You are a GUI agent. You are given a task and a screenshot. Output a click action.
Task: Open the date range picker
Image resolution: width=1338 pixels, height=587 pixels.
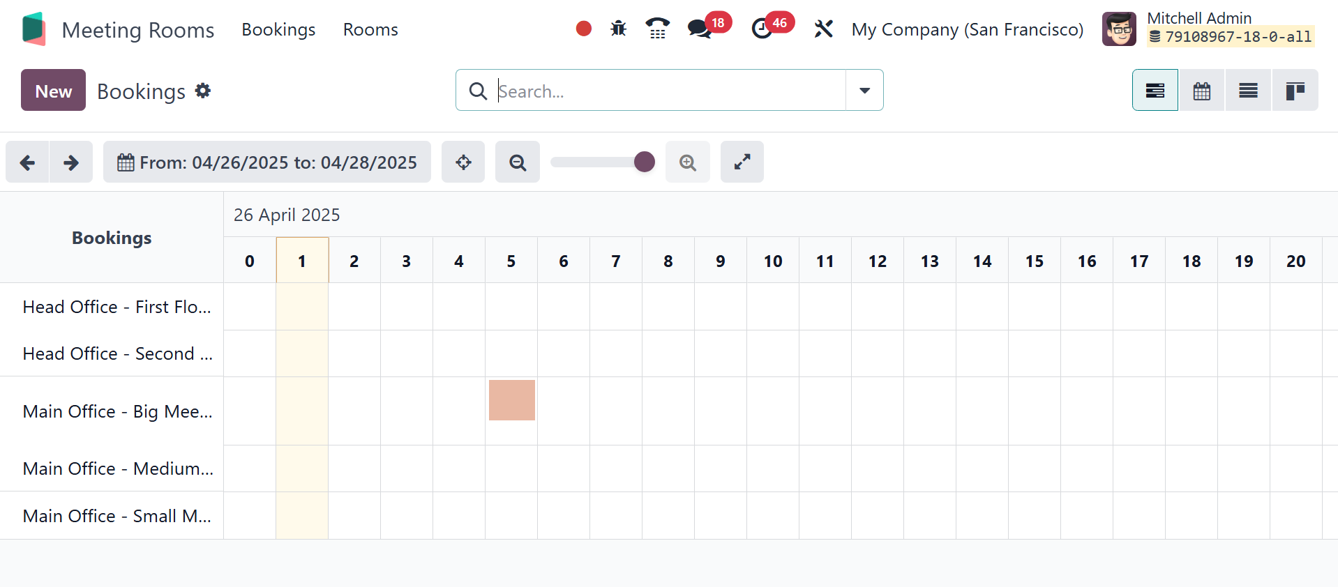pos(267,162)
